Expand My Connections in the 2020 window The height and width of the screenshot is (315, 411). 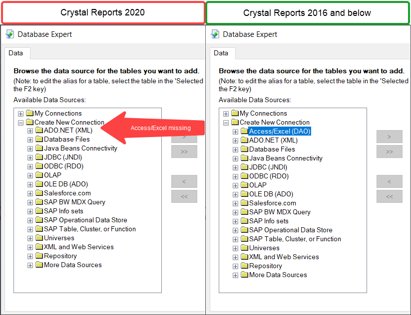tap(20, 114)
